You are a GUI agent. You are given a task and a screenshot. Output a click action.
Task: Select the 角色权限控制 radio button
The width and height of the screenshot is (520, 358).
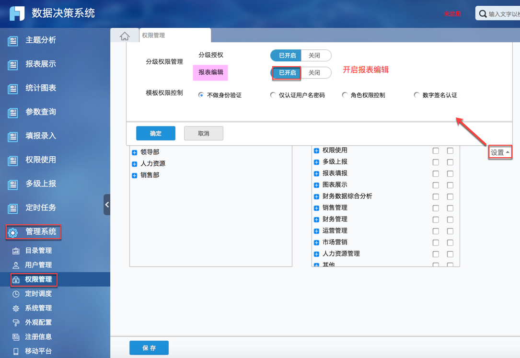tap(345, 95)
